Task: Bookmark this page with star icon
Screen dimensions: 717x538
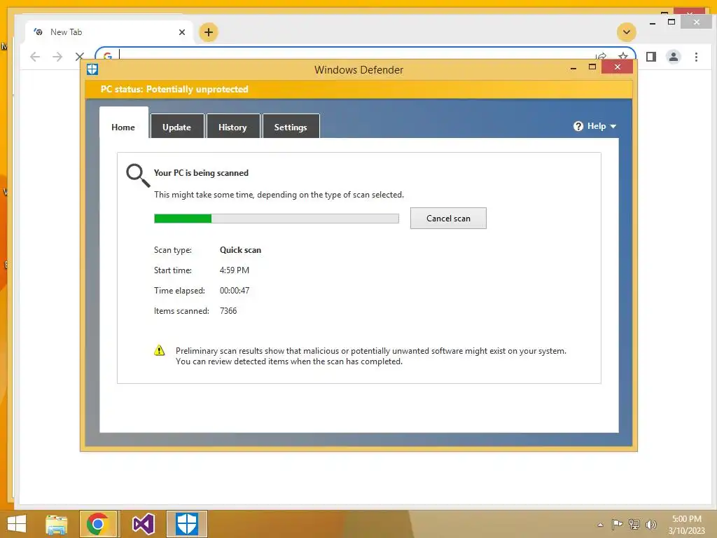Action: click(x=622, y=56)
